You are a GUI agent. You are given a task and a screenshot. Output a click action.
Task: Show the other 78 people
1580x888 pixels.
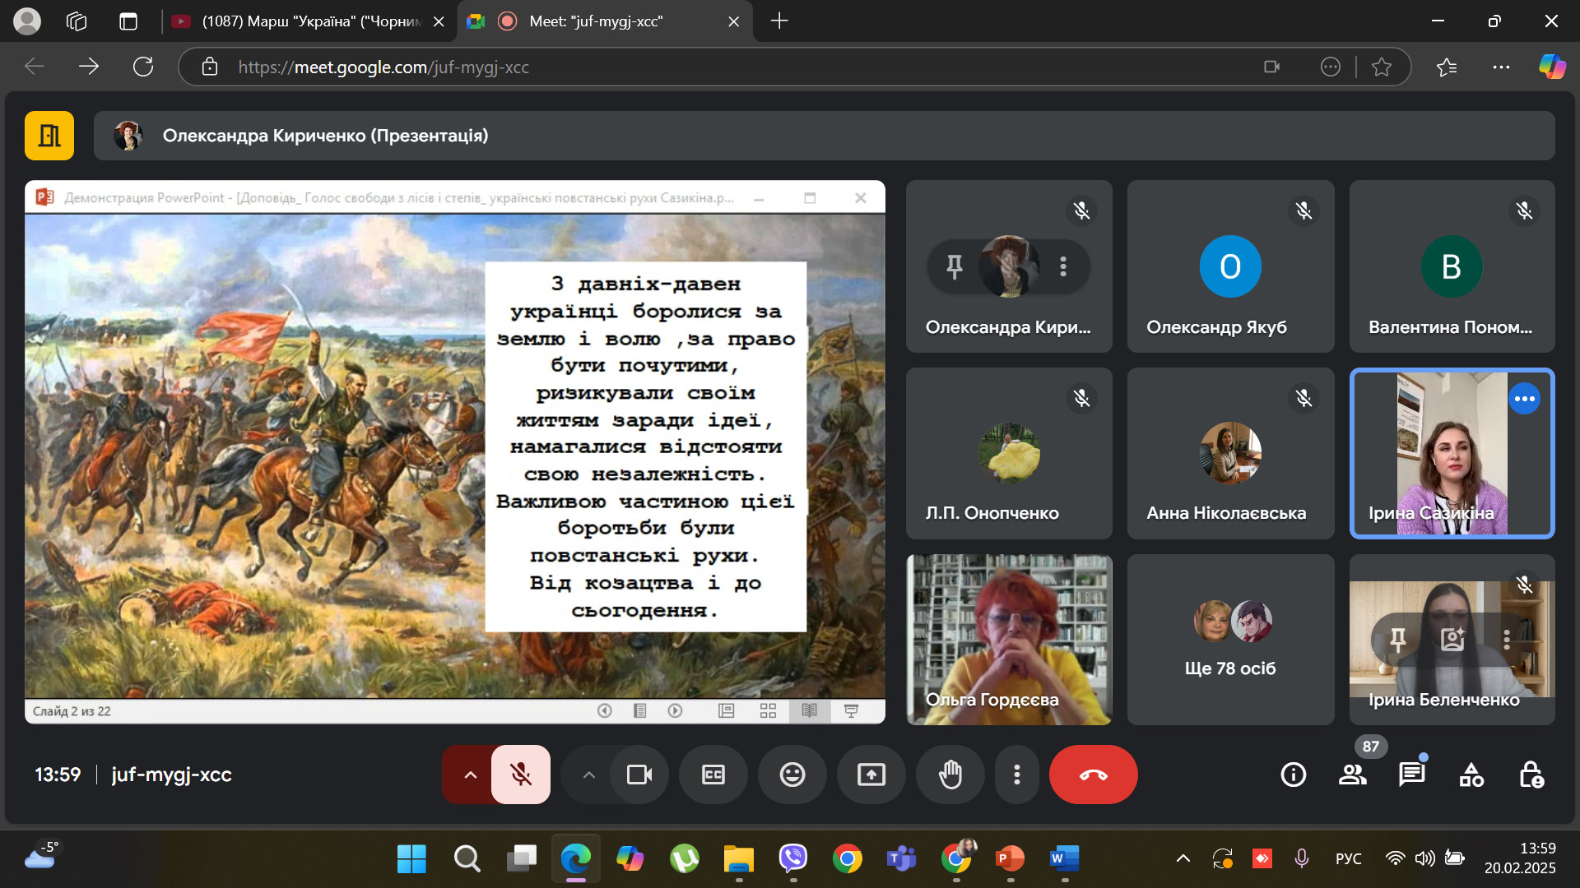pos(1230,640)
